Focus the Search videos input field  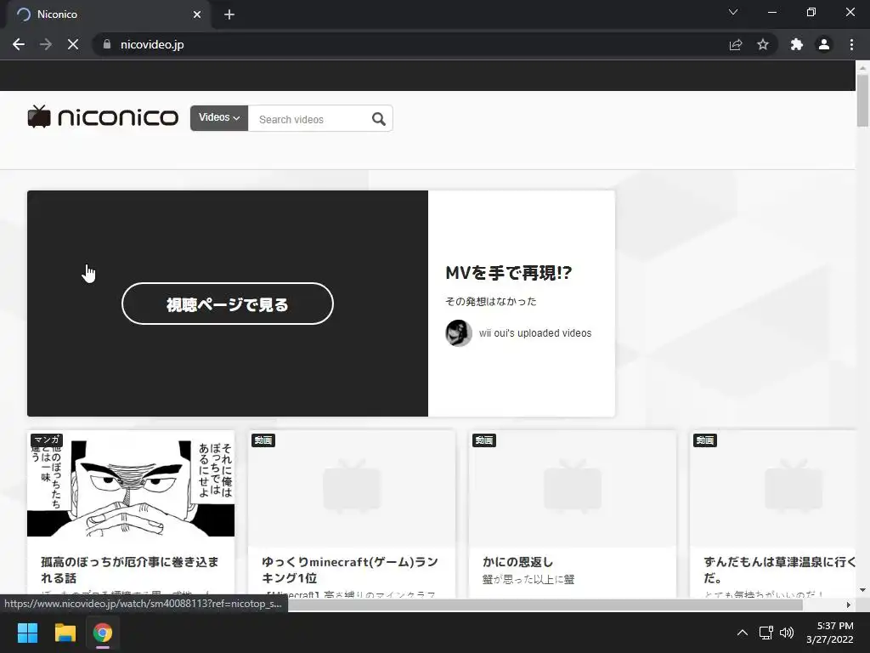click(x=308, y=119)
